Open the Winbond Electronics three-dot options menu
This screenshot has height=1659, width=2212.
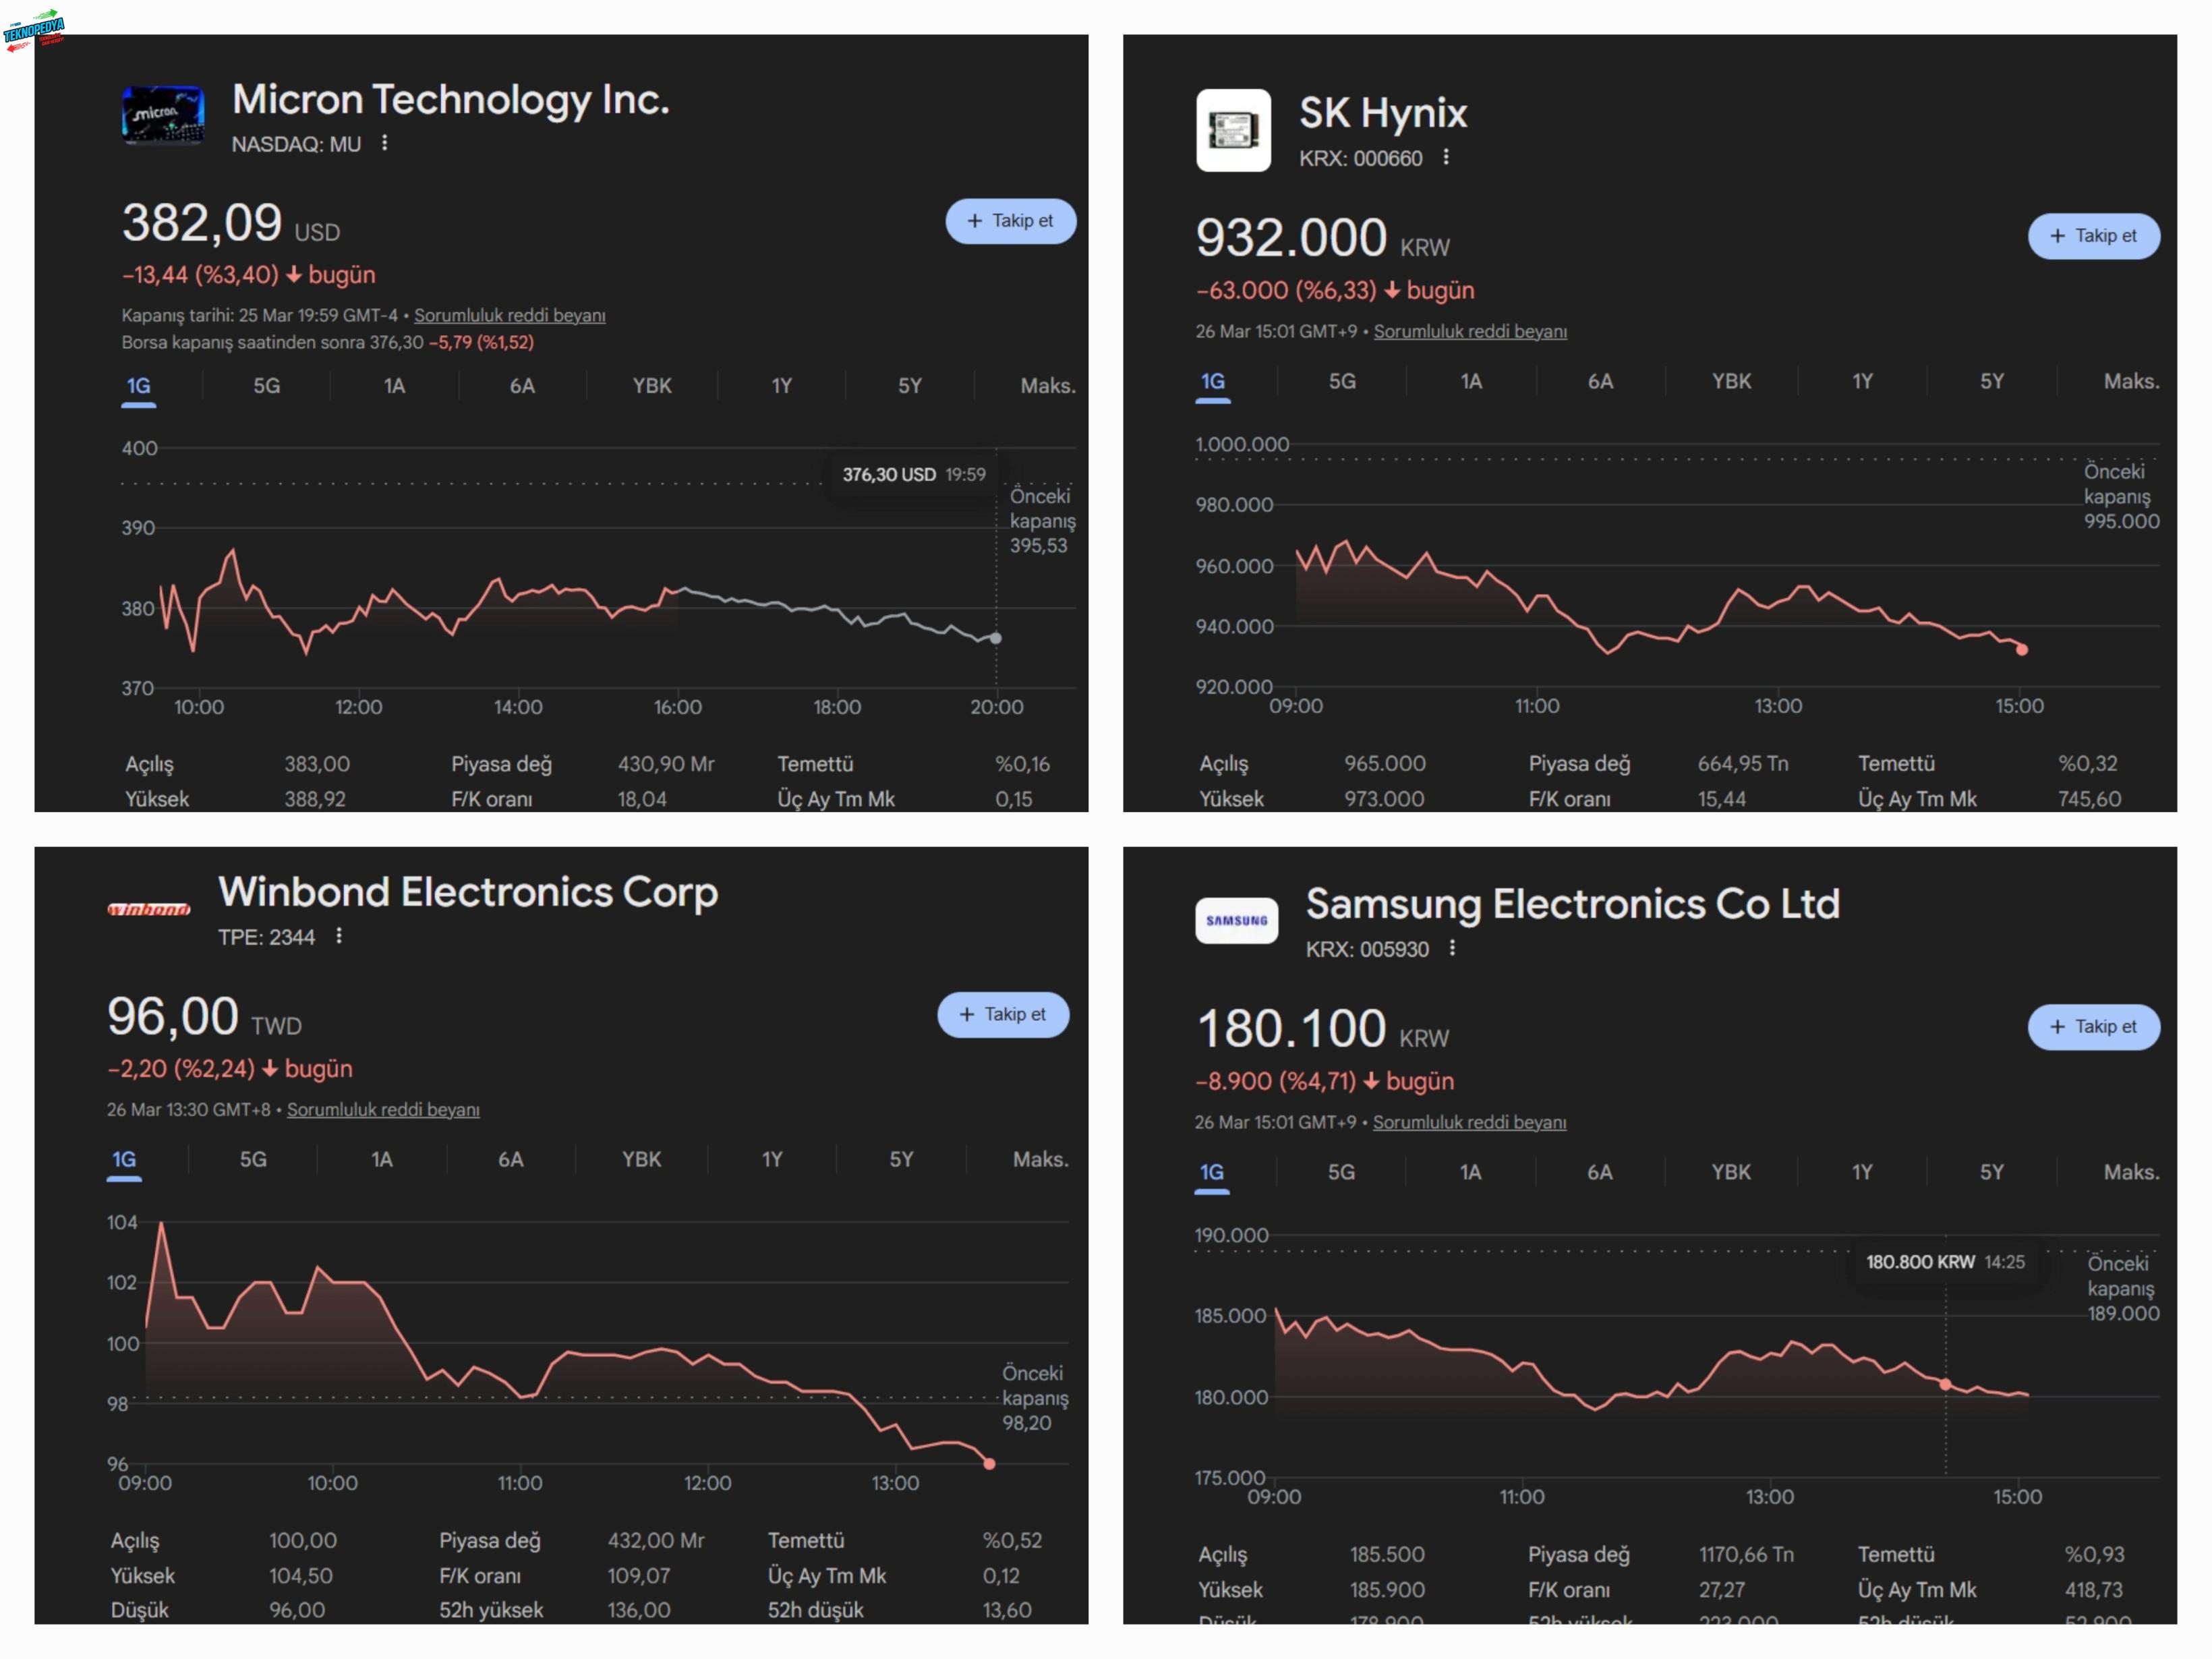coord(339,936)
